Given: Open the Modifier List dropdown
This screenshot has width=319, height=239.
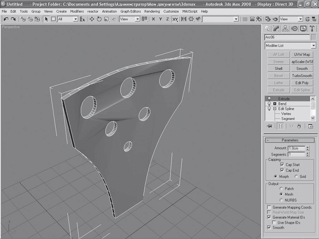Looking at the screenshot, I should pyautogui.click(x=313, y=46).
